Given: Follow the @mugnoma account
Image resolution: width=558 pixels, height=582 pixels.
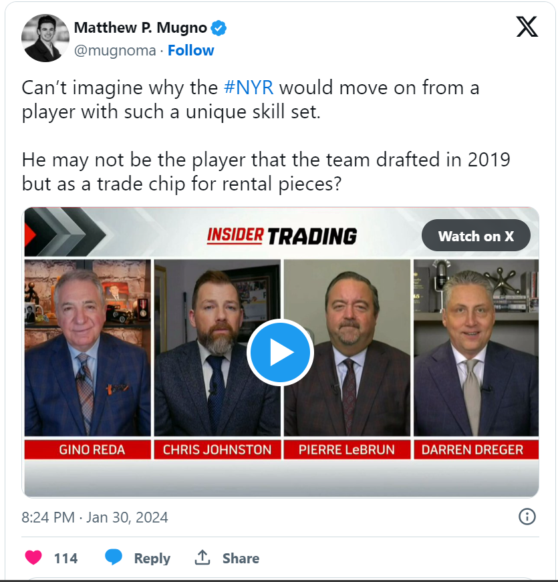Looking at the screenshot, I should coord(191,51).
